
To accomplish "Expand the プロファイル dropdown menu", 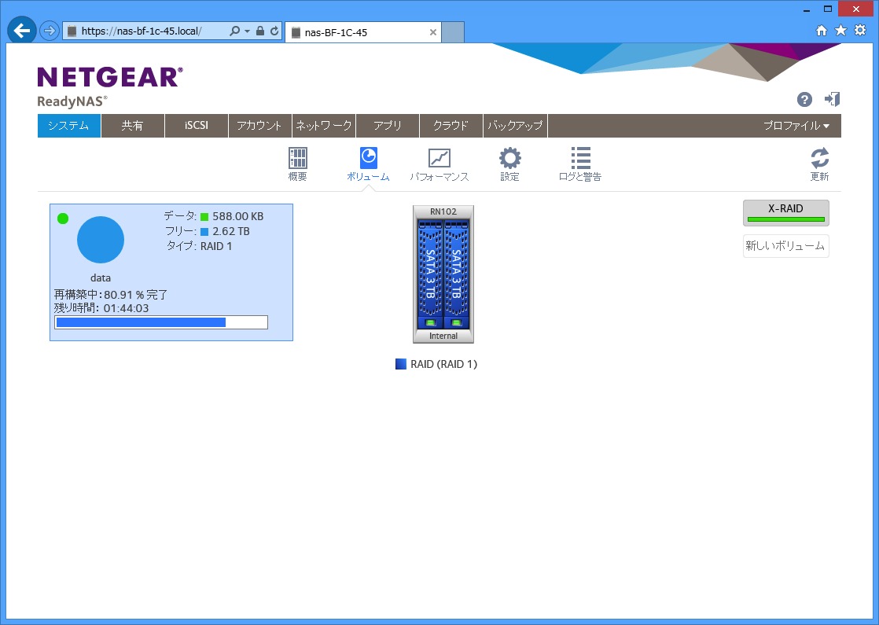I will coord(796,126).
